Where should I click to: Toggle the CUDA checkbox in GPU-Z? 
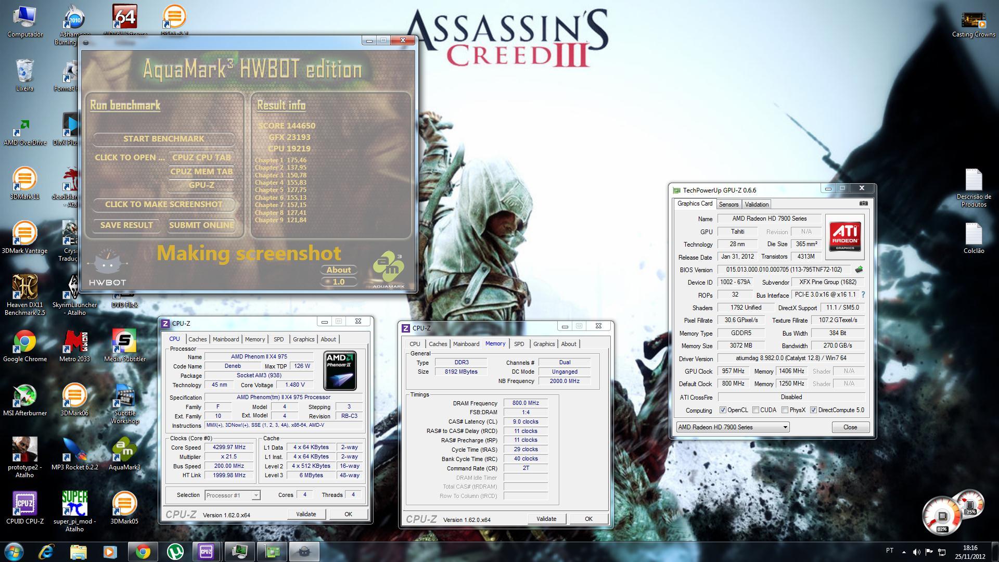[755, 410]
